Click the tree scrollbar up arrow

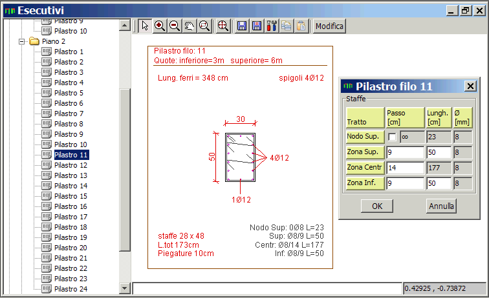click(x=125, y=25)
